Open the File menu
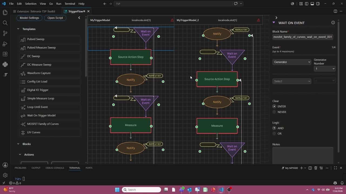 tap(11, 4)
